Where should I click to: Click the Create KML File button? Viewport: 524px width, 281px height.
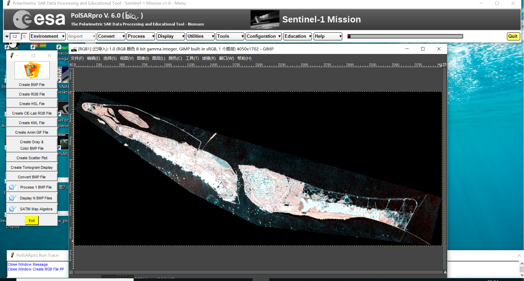pyautogui.click(x=32, y=123)
